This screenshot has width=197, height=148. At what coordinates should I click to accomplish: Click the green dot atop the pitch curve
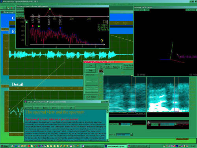coord(50,9)
